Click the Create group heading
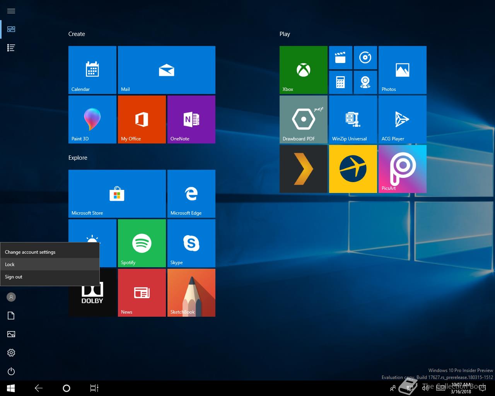 click(77, 34)
